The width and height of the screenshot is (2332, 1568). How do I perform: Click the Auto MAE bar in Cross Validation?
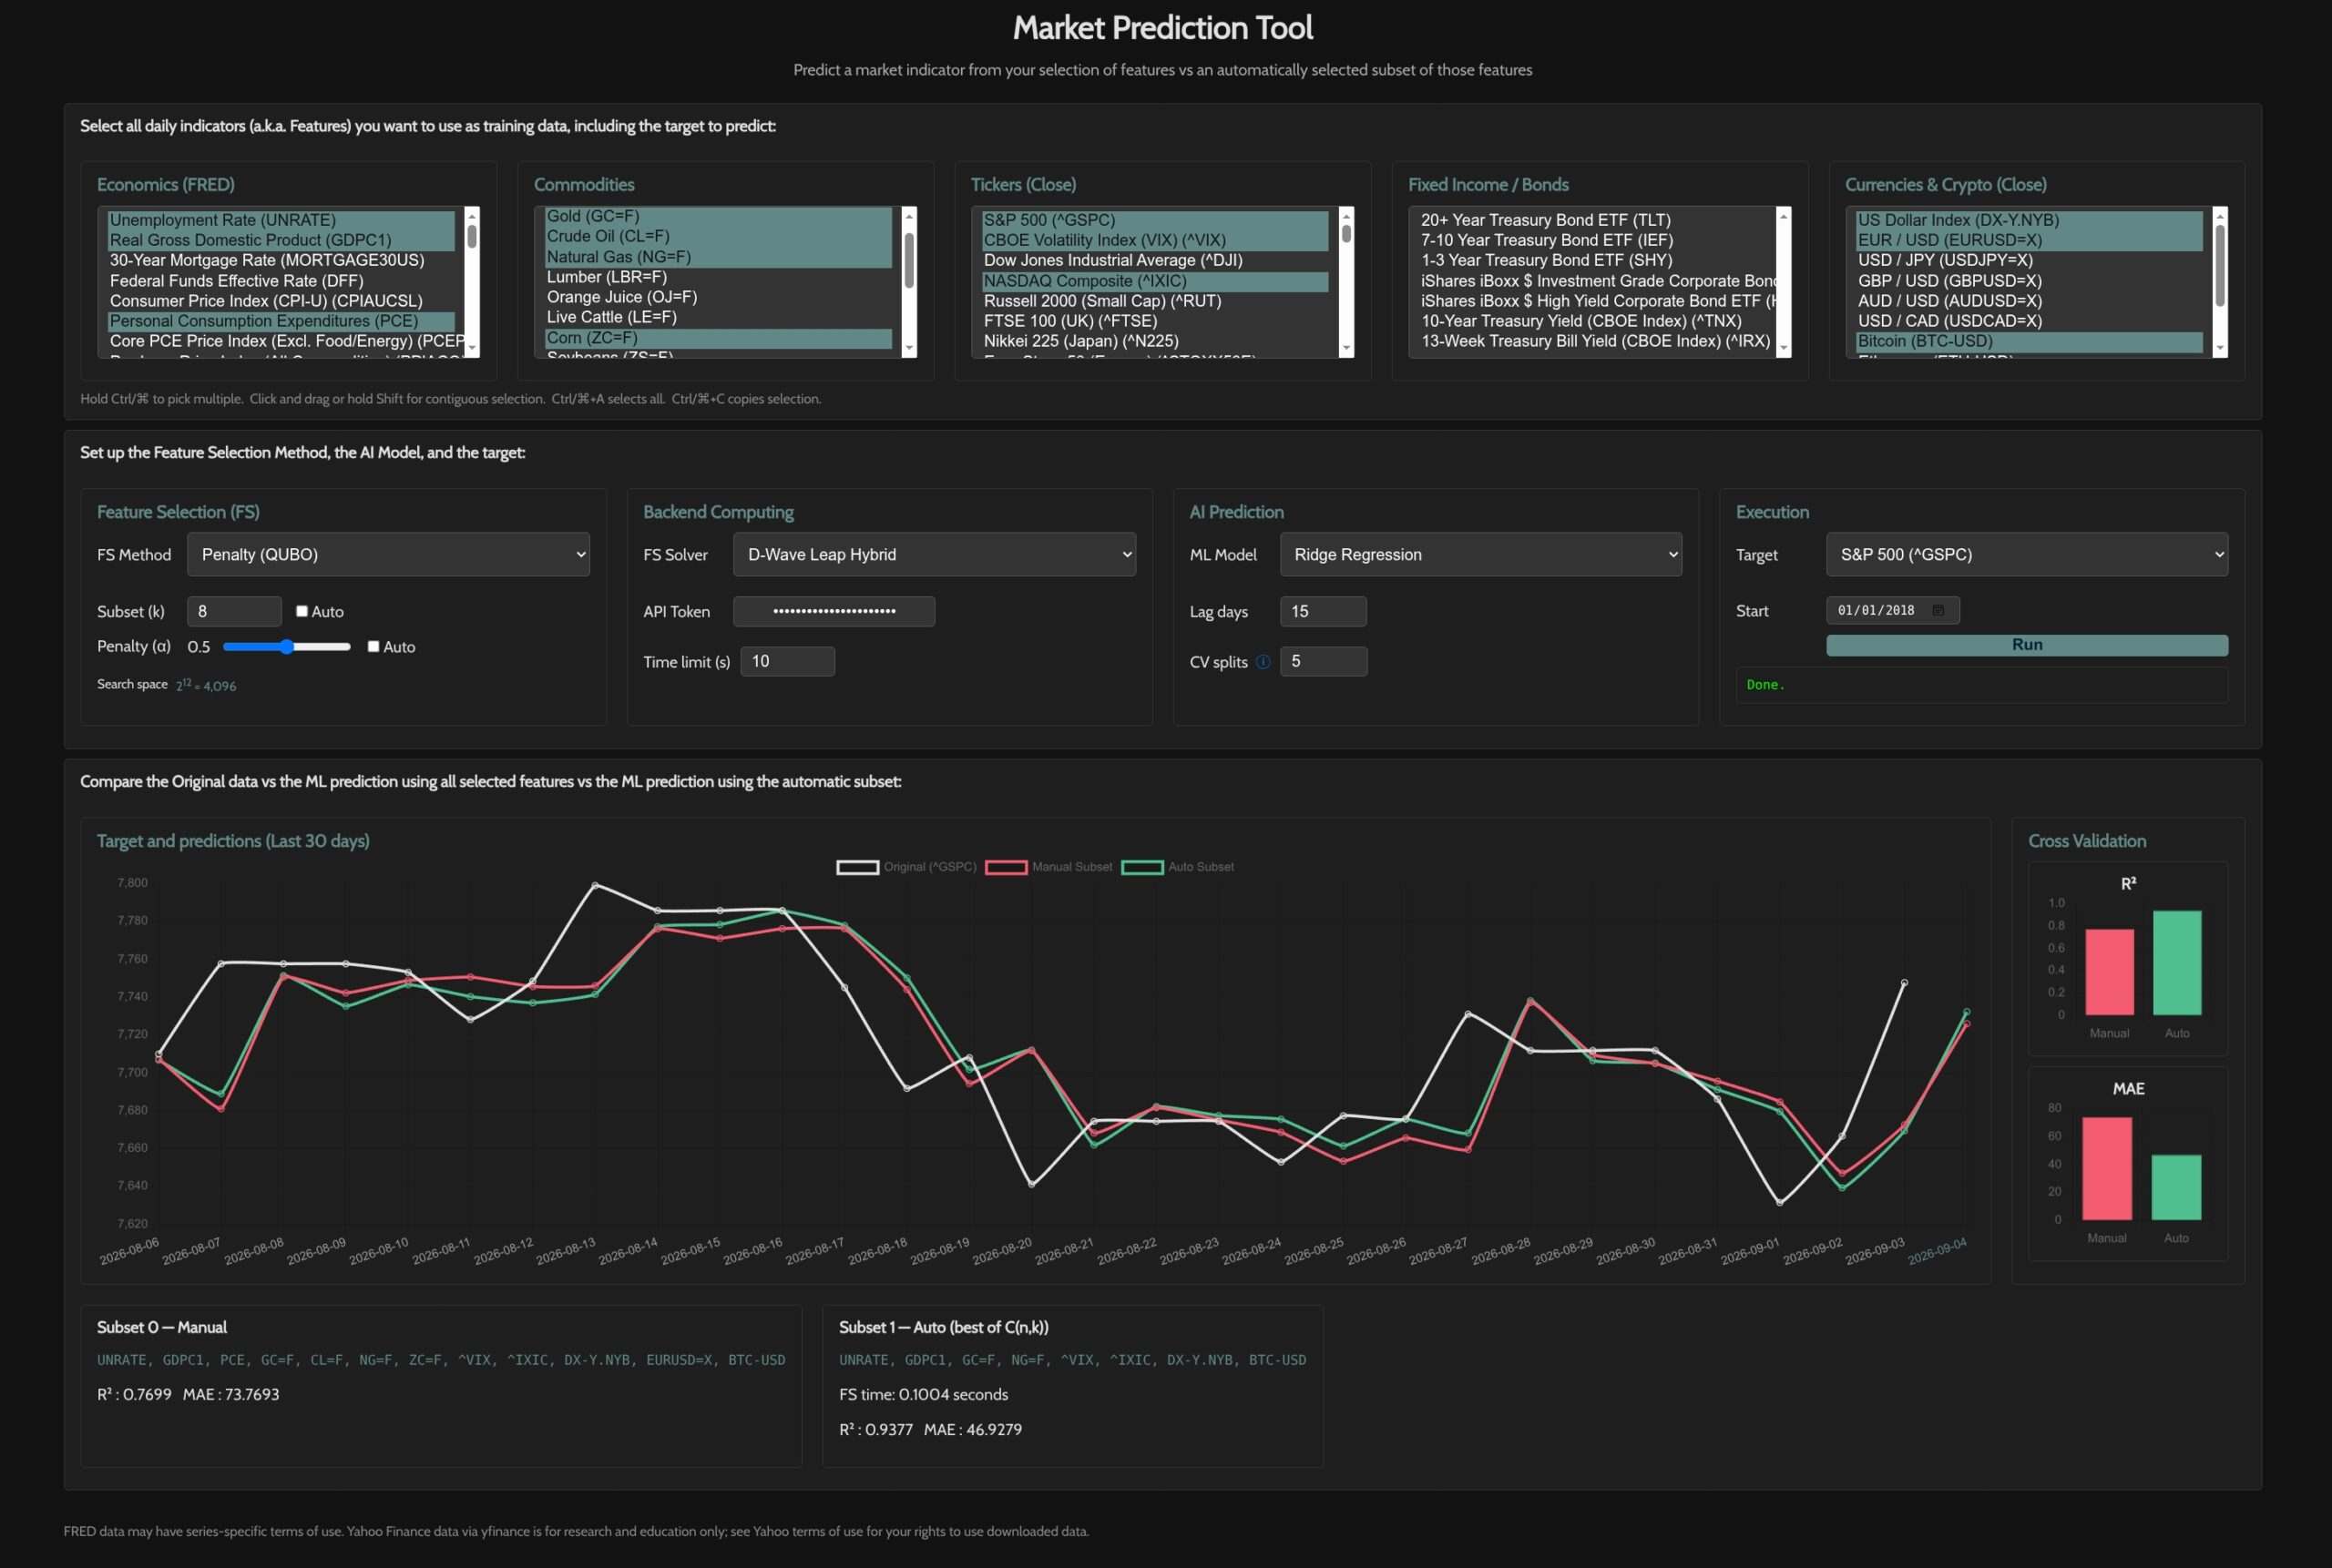(x=2176, y=1187)
